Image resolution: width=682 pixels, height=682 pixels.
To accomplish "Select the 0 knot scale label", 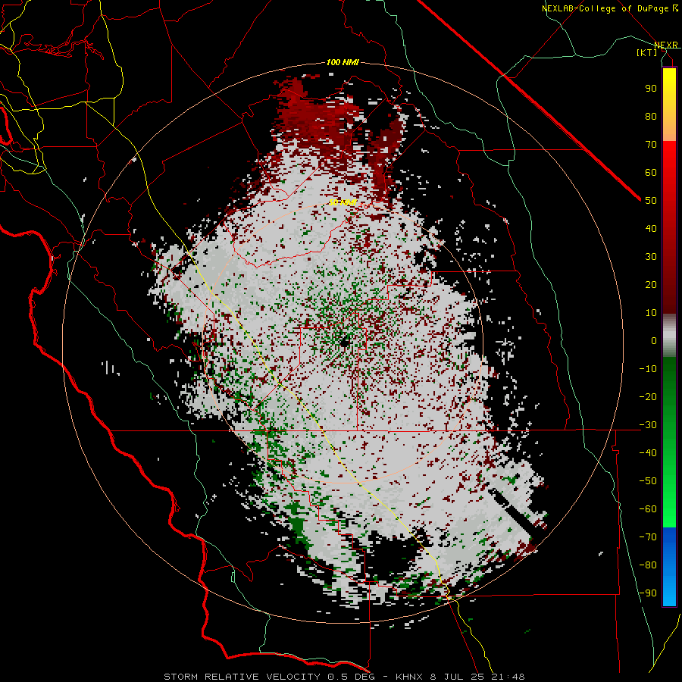I will coord(654,340).
